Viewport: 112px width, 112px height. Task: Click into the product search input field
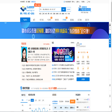point(52,9)
